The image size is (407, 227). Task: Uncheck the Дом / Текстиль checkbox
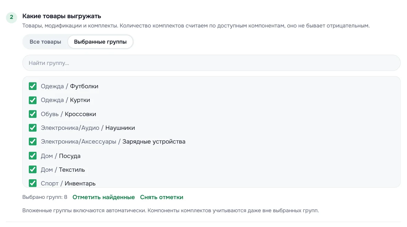pos(33,169)
